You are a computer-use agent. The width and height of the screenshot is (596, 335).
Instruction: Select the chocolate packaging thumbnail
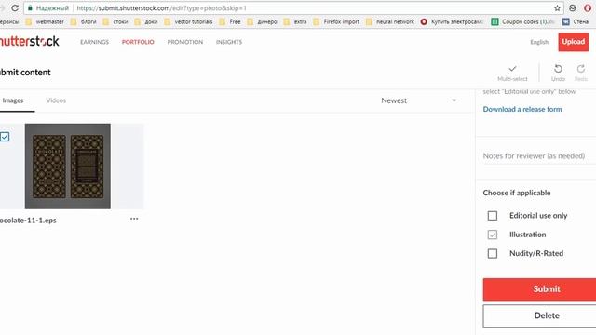(x=68, y=166)
